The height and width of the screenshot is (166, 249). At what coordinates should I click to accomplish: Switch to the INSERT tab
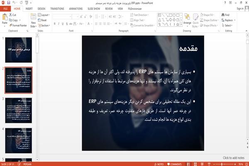pyautogui.click(x=29, y=9)
